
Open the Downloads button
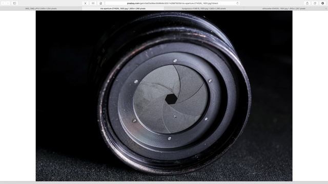[x=322, y=4]
